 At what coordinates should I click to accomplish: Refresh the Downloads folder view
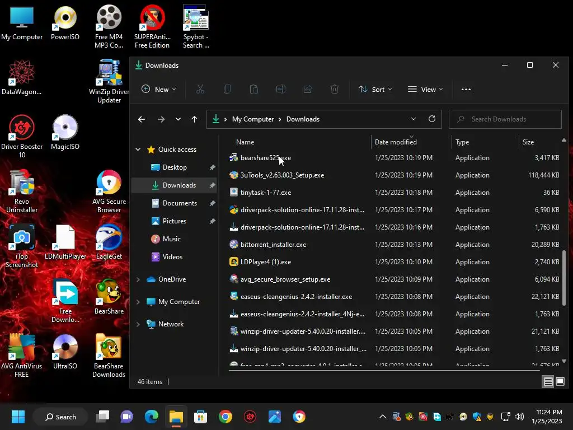pos(432,119)
